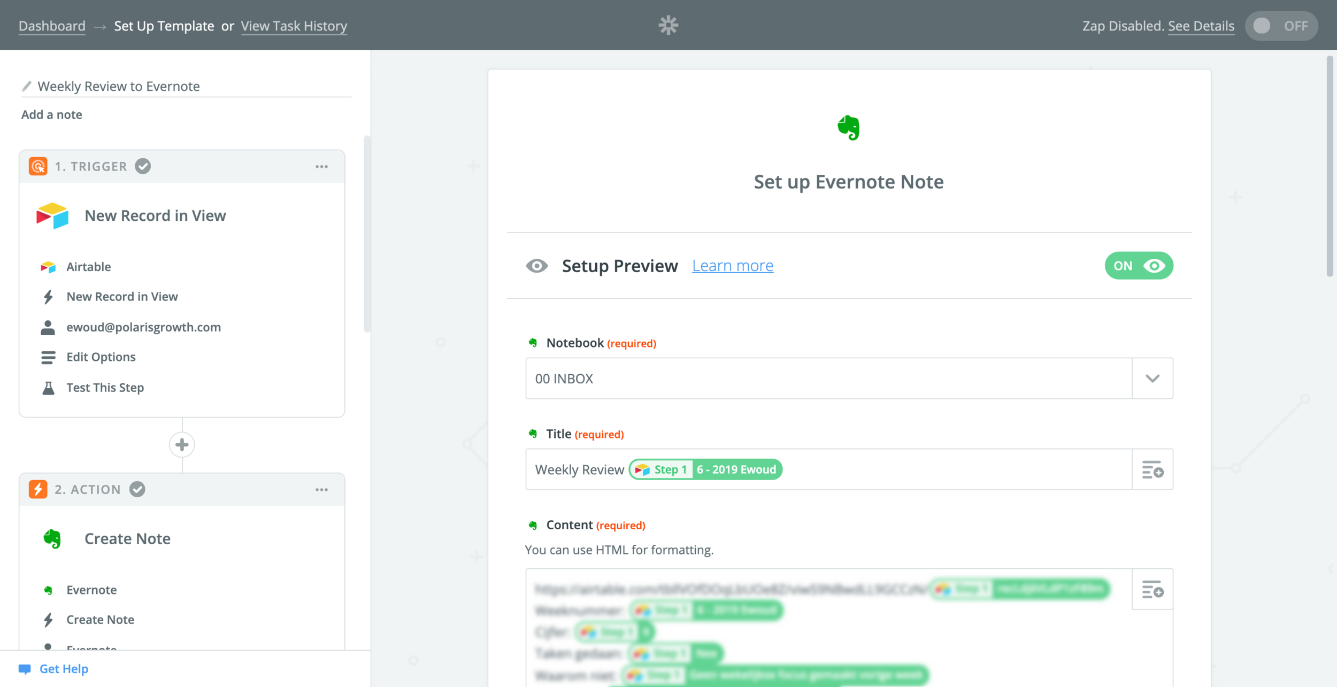Open insert-field button for the Title field
The height and width of the screenshot is (687, 1337).
(1152, 469)
